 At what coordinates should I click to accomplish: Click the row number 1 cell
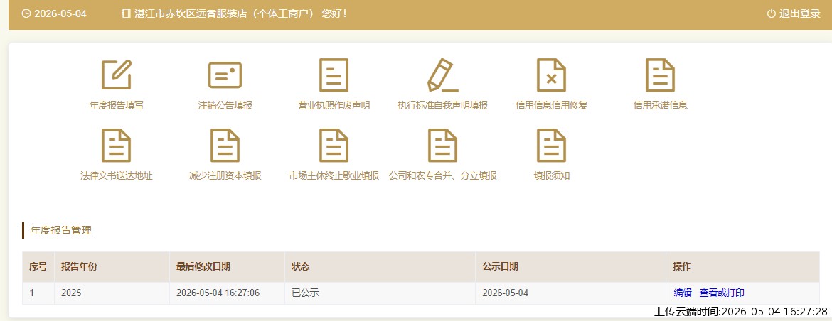pyautogui.click(x=38, y=293)
